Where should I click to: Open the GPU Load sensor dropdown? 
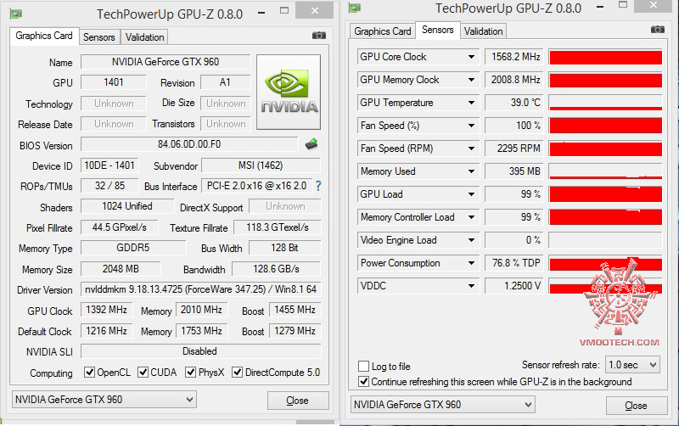coord(471,194)
